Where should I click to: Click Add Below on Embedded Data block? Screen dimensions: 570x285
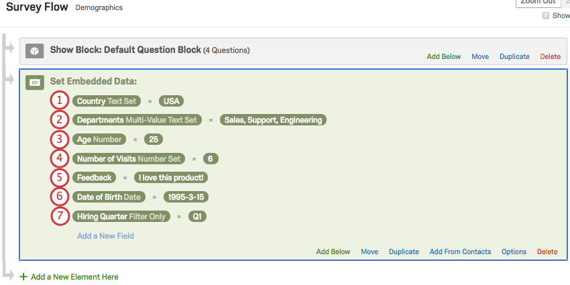click(x=333, y=252)
